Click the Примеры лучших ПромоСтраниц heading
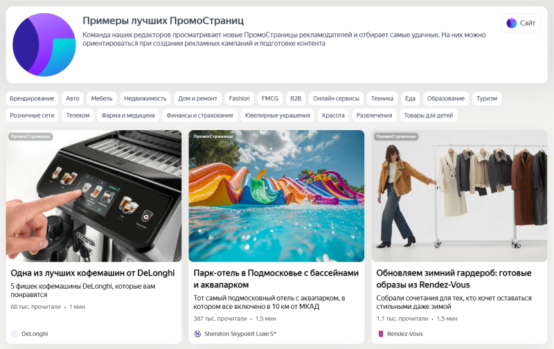 click(163, 21)
